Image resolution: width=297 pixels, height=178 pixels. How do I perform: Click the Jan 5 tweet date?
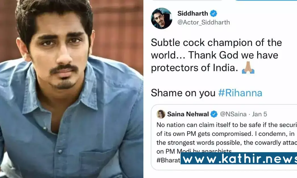pyautogui.click(x=259, y=114)
